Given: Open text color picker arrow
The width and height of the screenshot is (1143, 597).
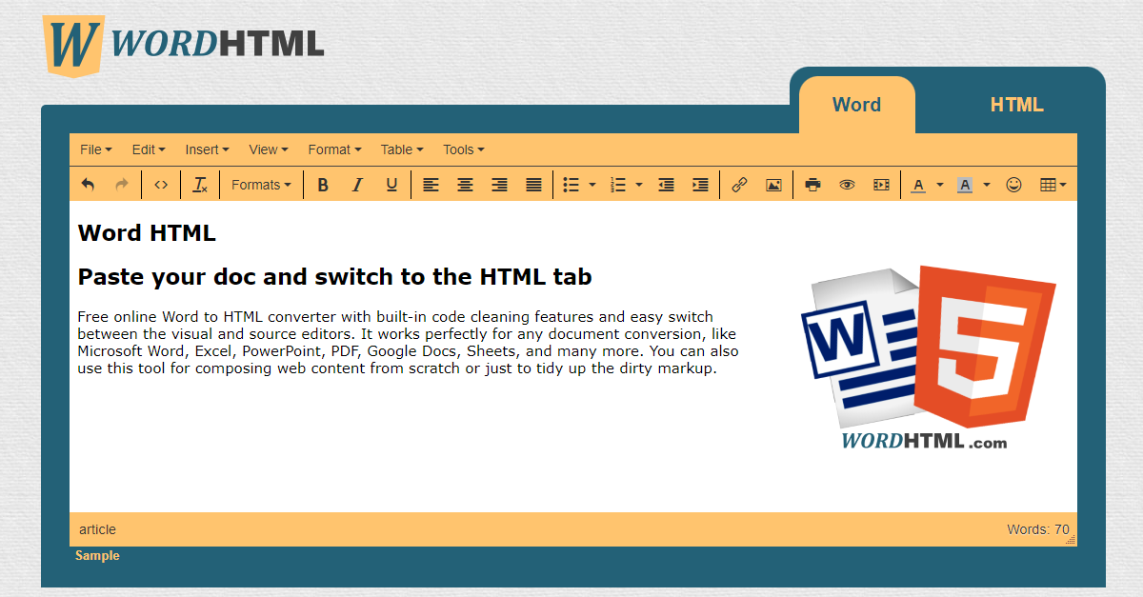Looking at the screenshot, I should point(940,185).
